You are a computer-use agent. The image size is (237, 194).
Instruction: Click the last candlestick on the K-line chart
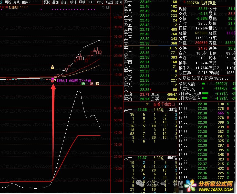[x=100, y=52]
